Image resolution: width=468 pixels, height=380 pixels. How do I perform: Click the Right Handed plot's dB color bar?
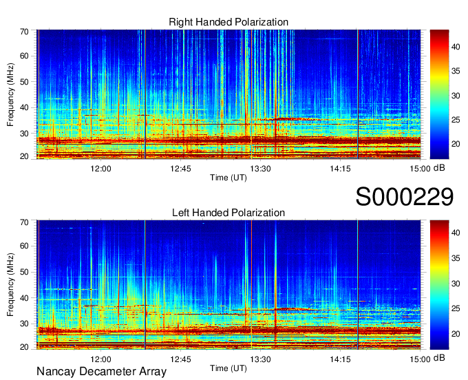click(439, 94)
